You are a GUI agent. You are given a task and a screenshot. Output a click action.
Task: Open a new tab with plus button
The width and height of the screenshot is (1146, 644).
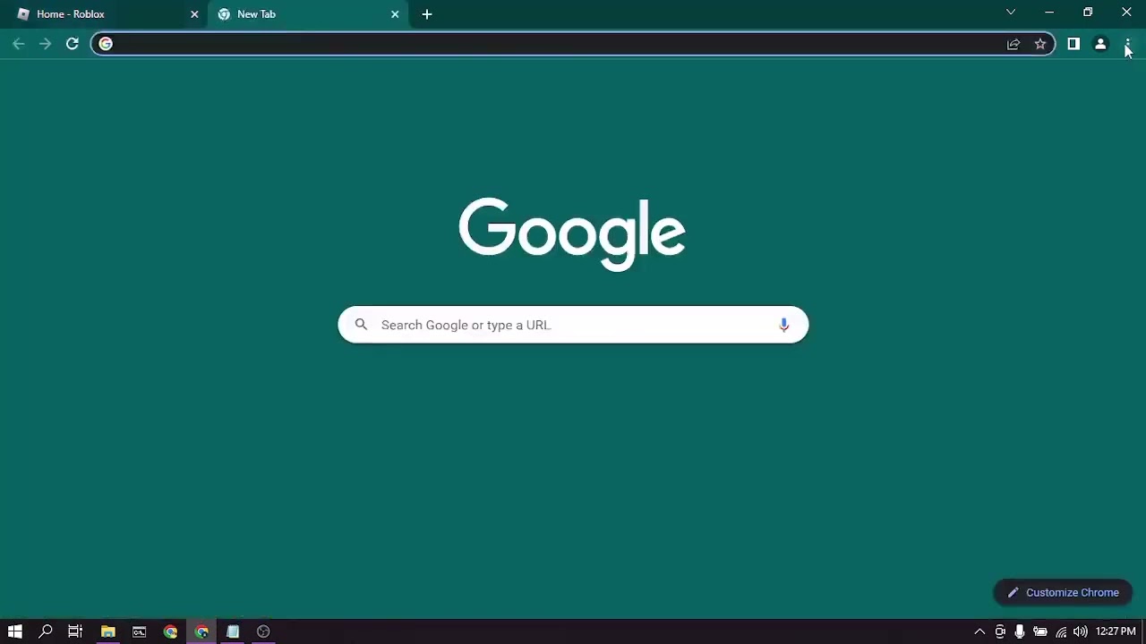(x=427, y=14)
